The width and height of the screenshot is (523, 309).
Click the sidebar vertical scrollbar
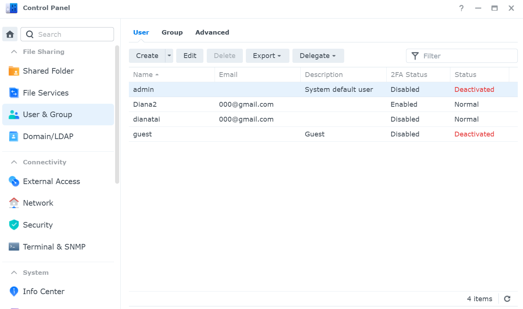point(117,115)
